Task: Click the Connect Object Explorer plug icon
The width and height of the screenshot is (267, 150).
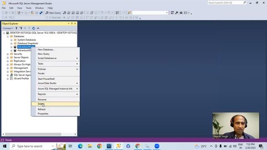Action: pos(16,28)
